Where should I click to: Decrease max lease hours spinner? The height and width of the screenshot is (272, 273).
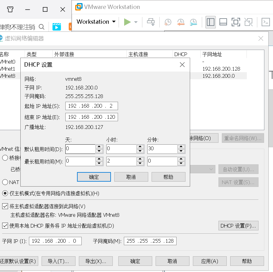click(140, 163)
